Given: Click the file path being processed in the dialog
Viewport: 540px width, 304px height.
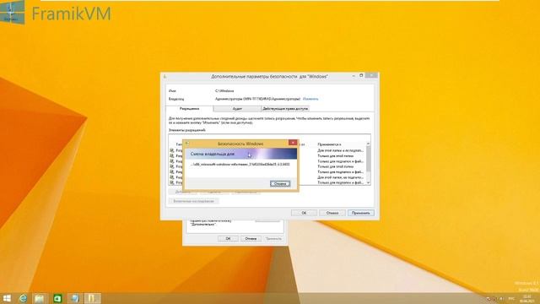Looking at the screenshot, I should [x=240, y=165].
